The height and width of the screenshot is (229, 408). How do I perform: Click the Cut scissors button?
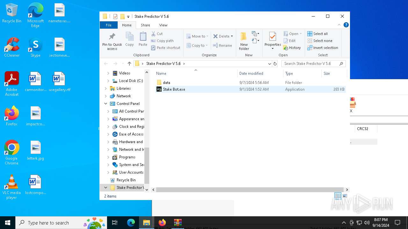tap(157, 34)
